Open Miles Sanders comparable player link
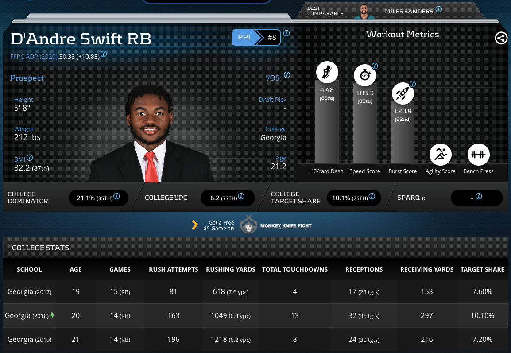This screenshot has width=511, height=353. 409,11
